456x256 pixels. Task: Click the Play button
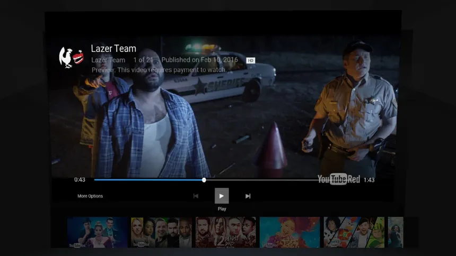point(222,196)
